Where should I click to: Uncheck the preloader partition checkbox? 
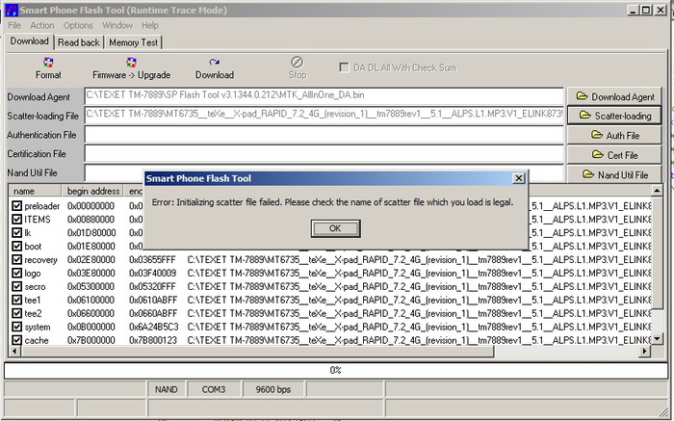click(16, 206)
